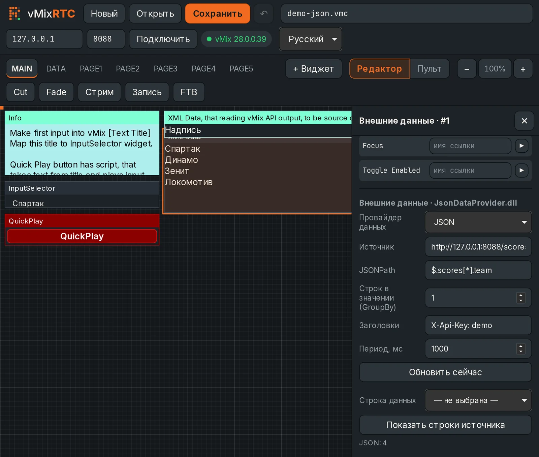Click the Источник URL field
539x457 pixels.
[x=478, y=247]
